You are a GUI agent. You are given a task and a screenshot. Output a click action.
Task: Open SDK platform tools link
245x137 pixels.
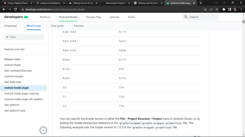pyautogui.click(x=15, y=111)
